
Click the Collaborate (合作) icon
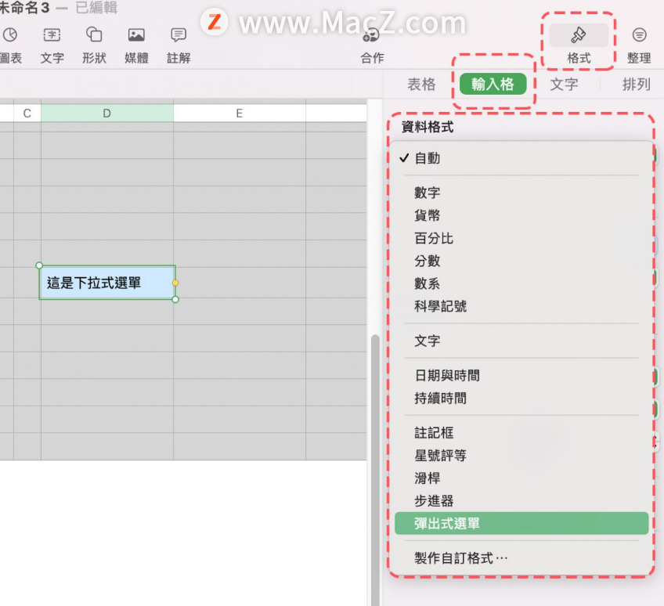[x=371, y=35]
